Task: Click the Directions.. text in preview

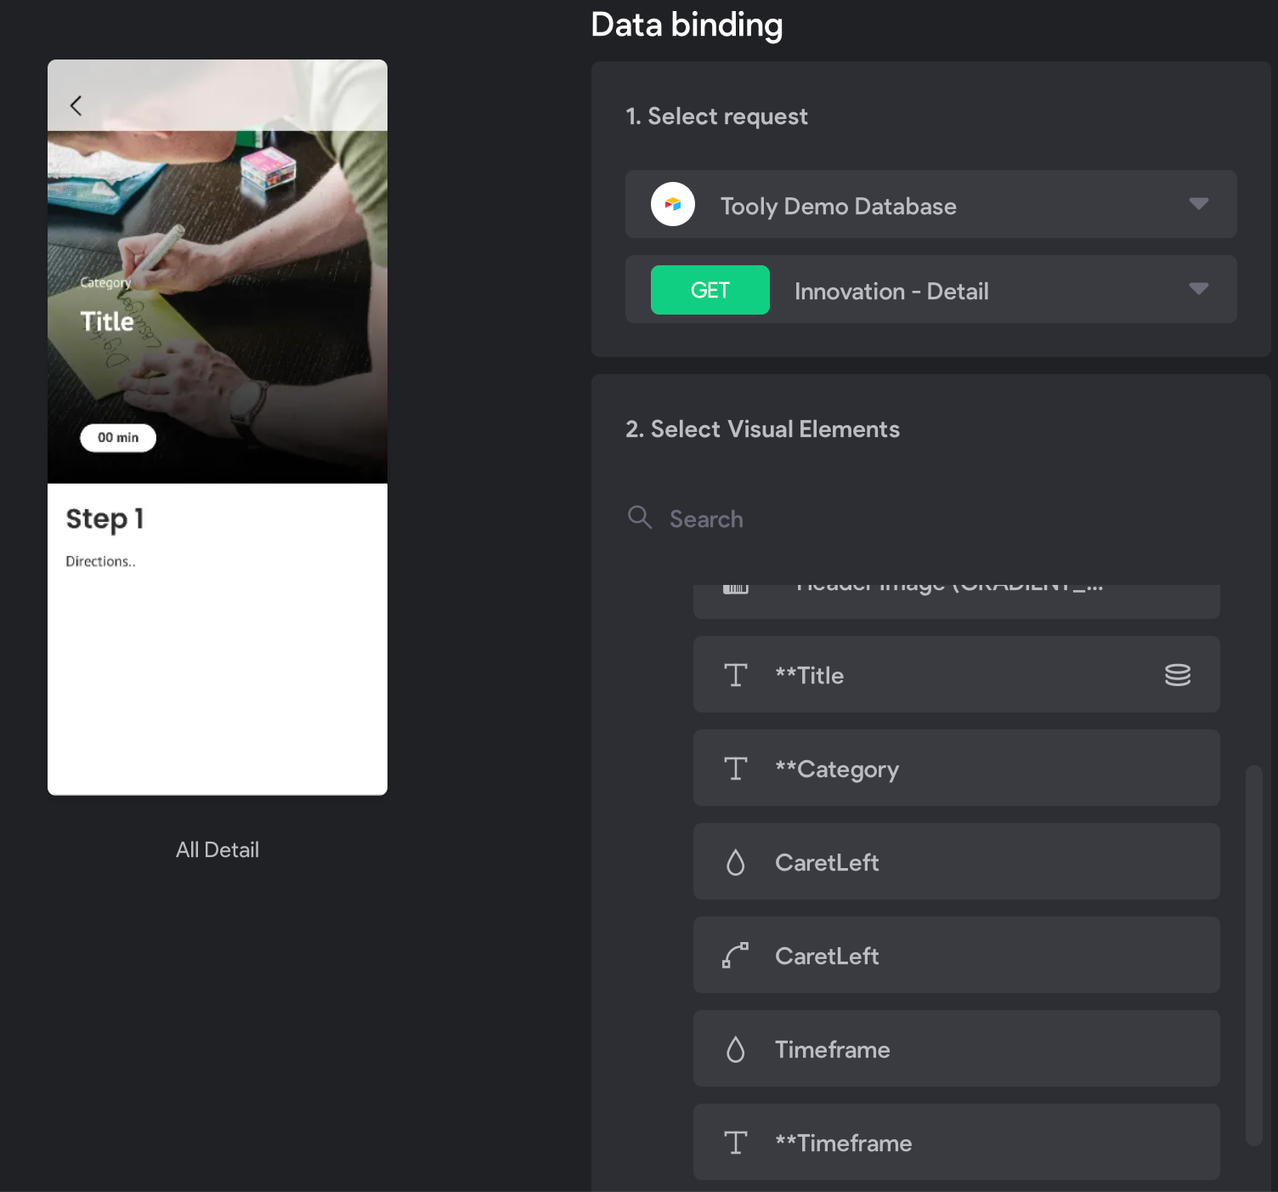Action: (100, 561)
